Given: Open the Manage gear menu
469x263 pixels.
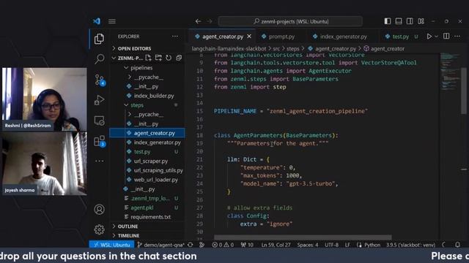Looking at the screenshot, I should pos(100,229).
